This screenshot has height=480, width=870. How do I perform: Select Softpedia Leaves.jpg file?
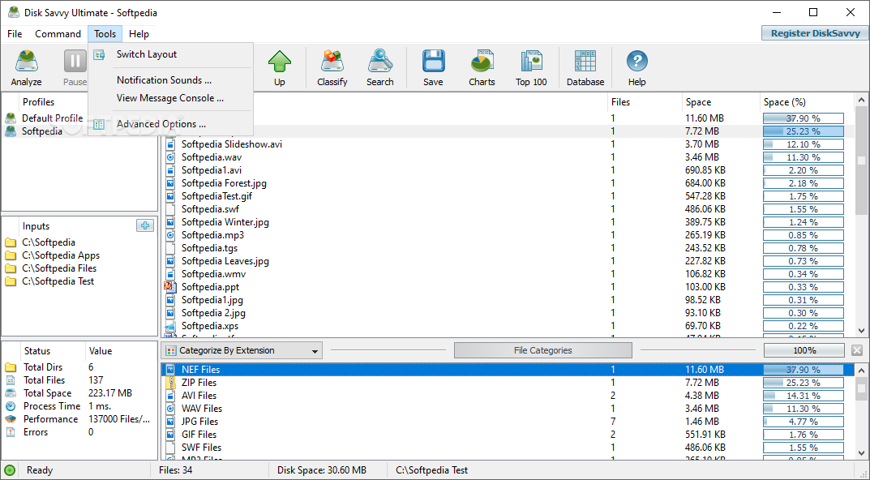click(225, 261)
